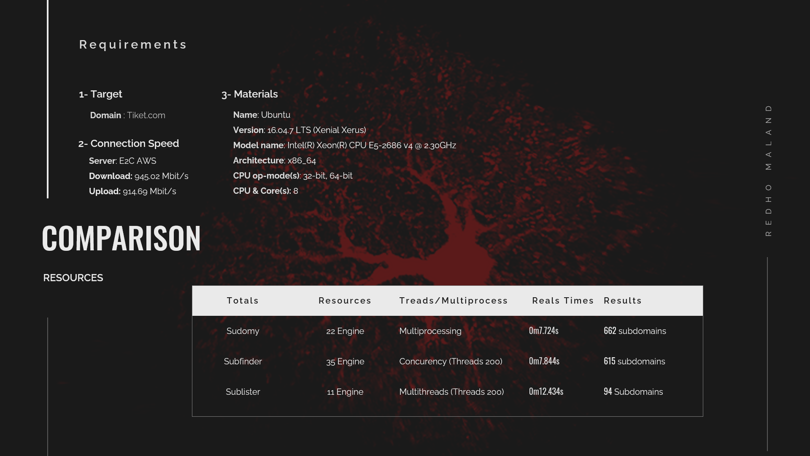Select the Sudomy row name
The width and height of the screenshot is (810, 456).
pyautogui.click(x=243, y=331)
